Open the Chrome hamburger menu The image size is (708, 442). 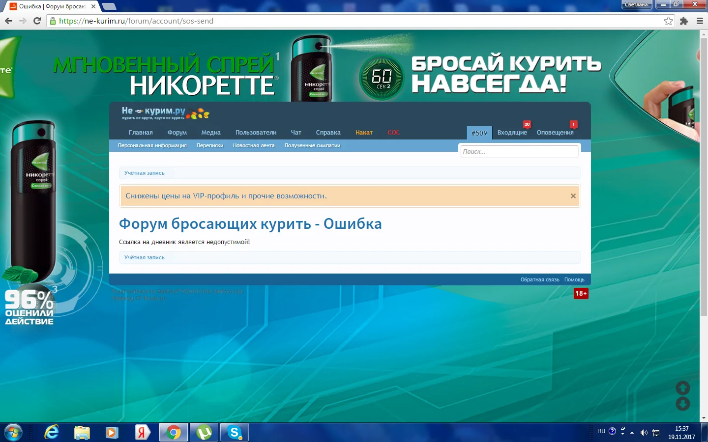pos(700,21)
